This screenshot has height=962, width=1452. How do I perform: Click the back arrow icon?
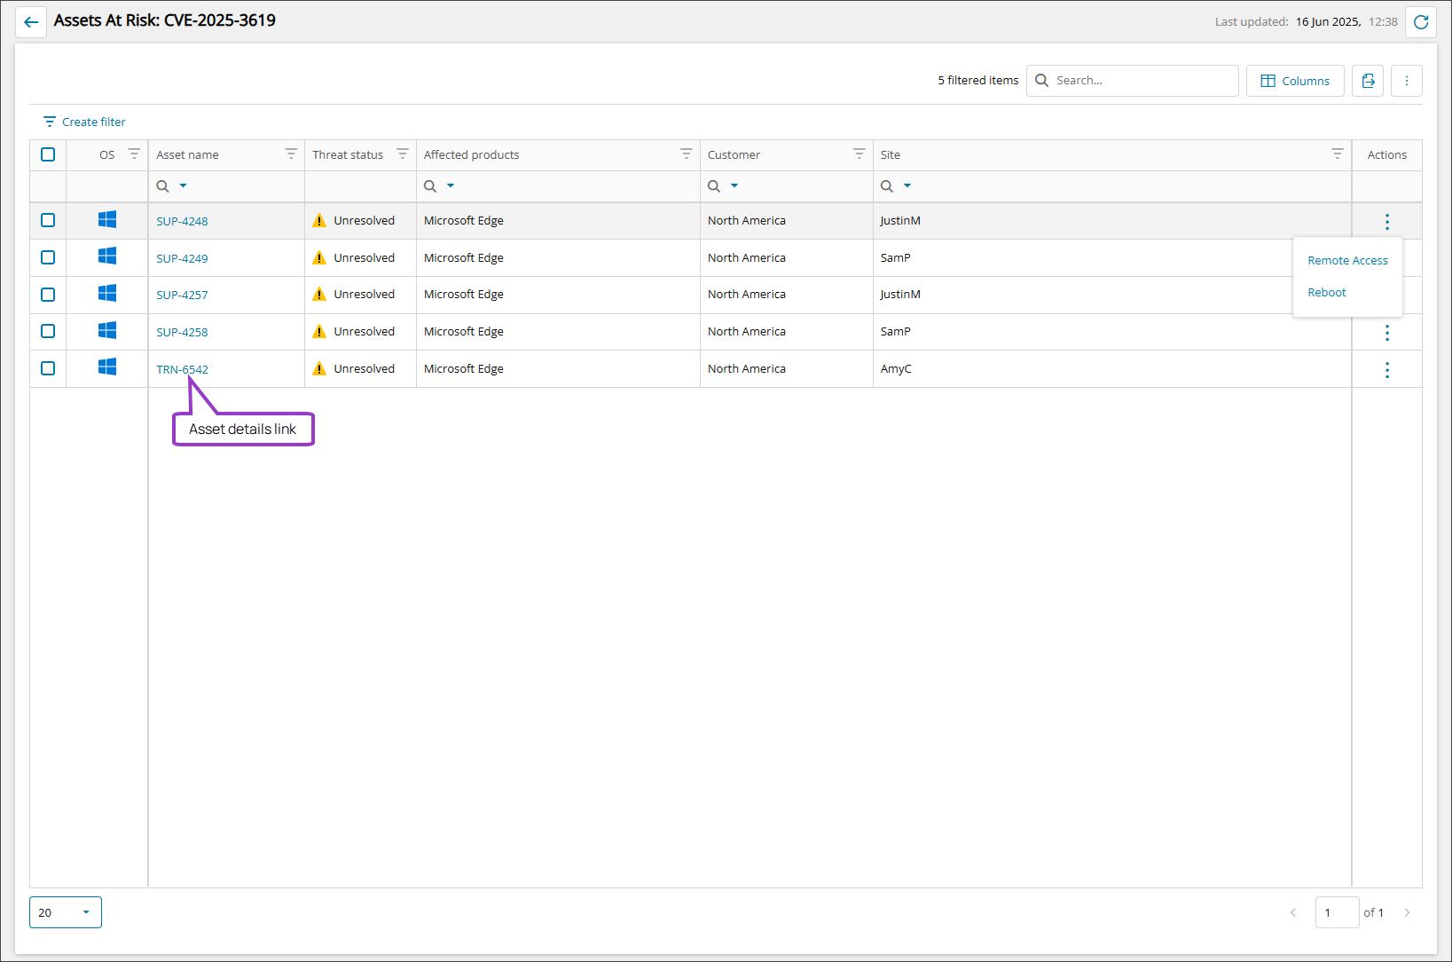(x=31, y=22)
